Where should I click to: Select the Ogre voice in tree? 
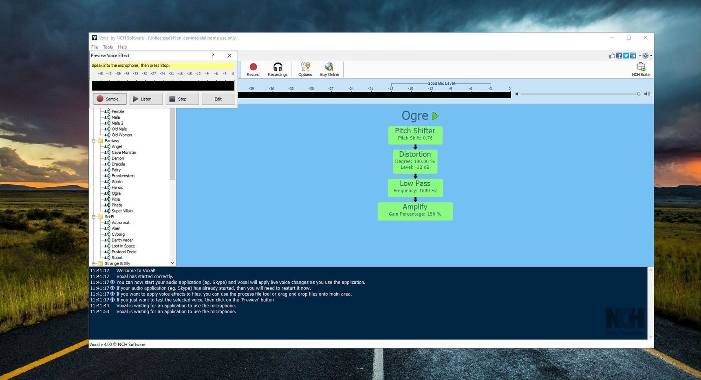(x=116, y=194)
